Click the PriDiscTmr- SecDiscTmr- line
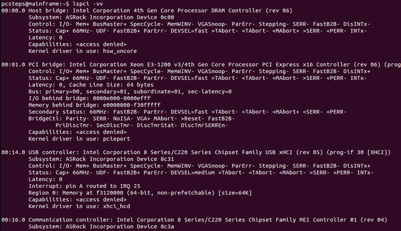 point(142,125)
